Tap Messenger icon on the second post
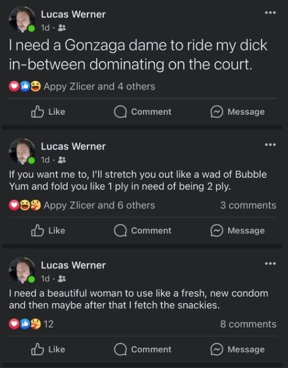Viewport: 288px width, 368px height. 216,230
